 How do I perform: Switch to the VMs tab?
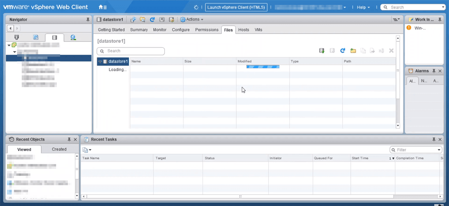click(258, 30)
